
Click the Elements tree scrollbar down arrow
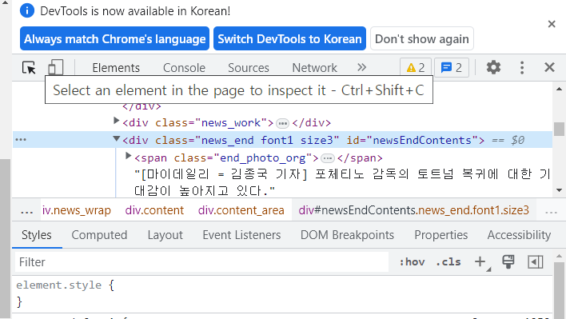click(559, 190)
